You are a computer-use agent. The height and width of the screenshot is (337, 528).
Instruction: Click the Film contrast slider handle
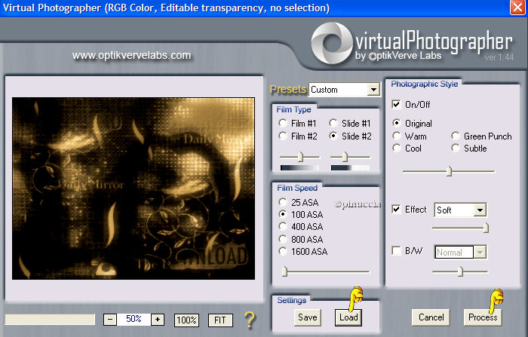[301, 157]
